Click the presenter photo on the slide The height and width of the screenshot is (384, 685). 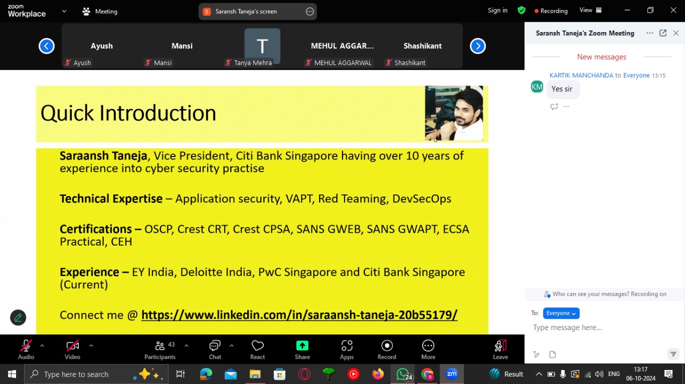454,113
